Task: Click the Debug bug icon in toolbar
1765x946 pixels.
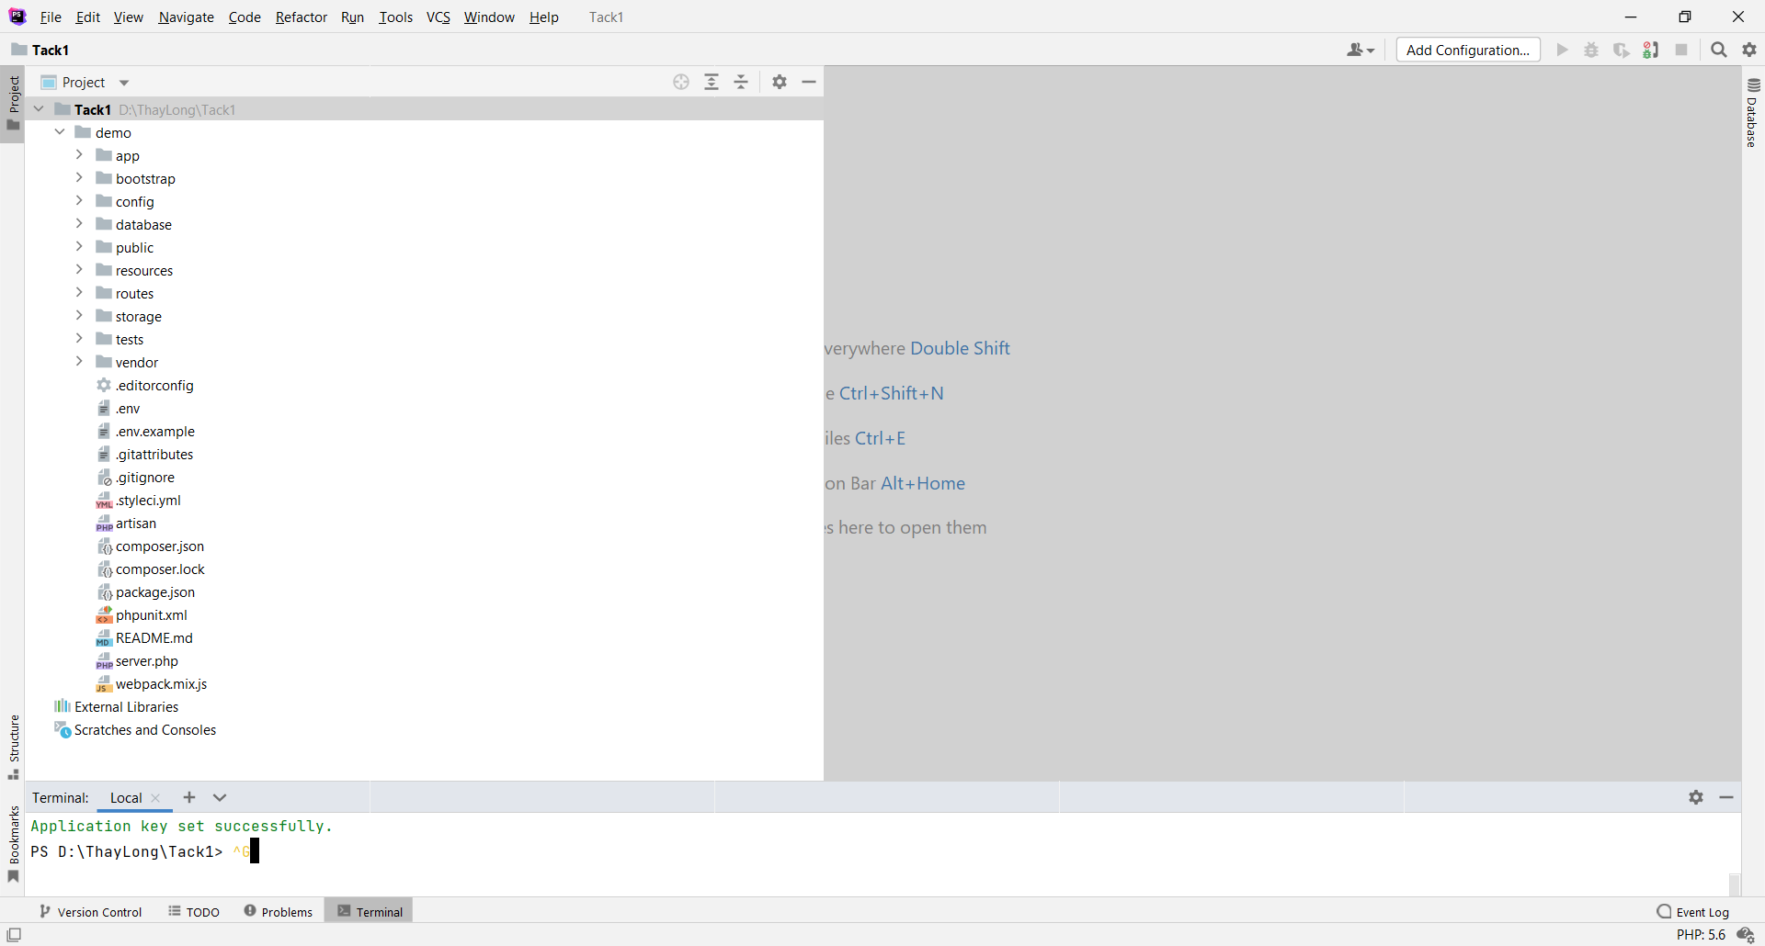Action: pos(1591,50)
